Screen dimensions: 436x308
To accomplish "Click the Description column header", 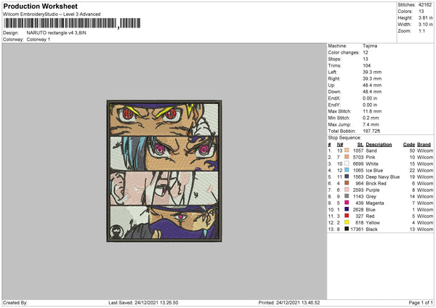I will pyautogui.click(x=379, y=145).
